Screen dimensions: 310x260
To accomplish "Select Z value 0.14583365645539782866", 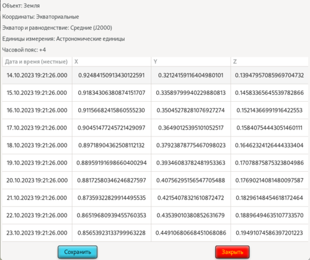I will [x=270, y=92].
